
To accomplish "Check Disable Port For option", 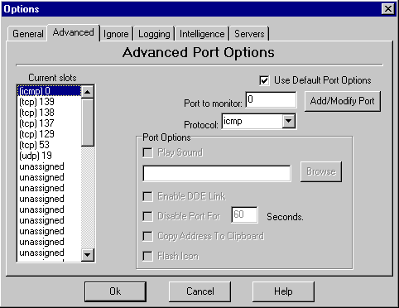I will click(x=147, y=216).
